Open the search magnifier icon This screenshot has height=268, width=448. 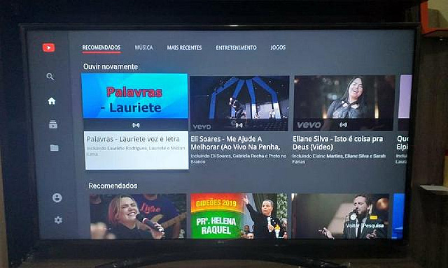click(x=50, y=76)
